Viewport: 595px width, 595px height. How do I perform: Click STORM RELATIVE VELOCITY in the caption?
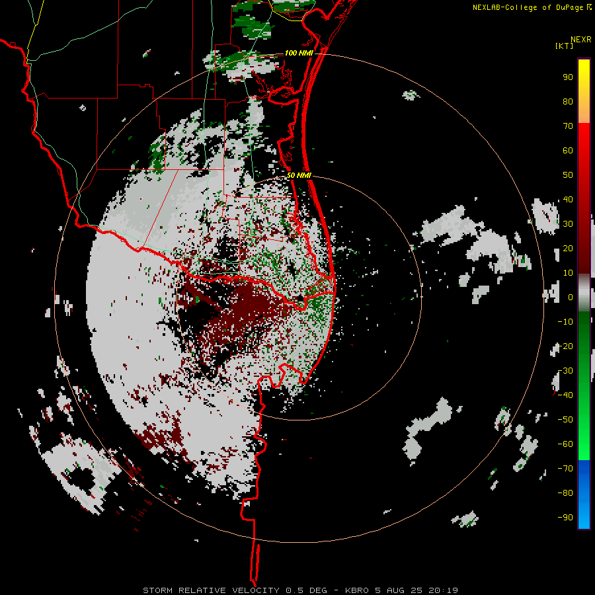click(212, 590)
